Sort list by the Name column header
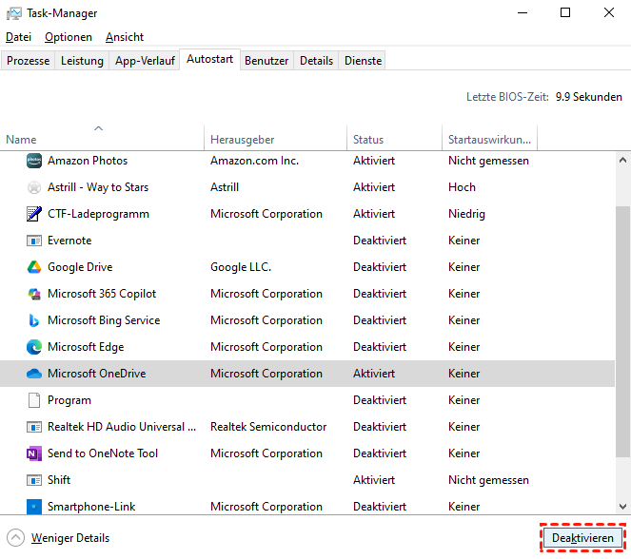The height and width of the screenshot is (559, 631). click(x=21, y=140)
